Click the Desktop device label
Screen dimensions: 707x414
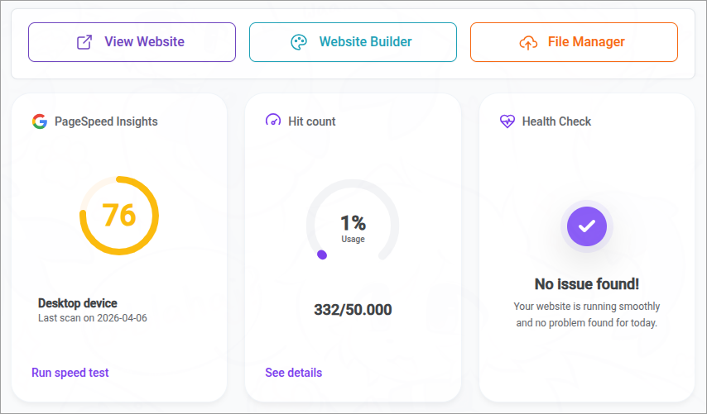pos(78,303)
